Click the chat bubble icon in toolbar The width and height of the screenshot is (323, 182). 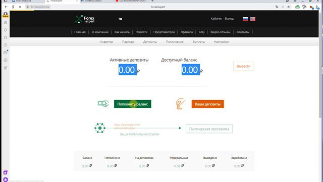pyautogui.click(x=304, y=7)
